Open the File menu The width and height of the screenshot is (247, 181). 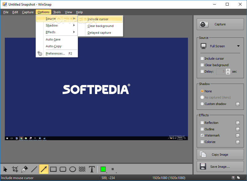[6, 12]
